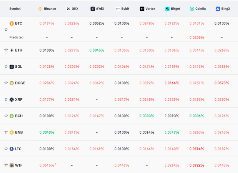The width and height of the screenshot is (238, 173).
Task: Toggle the favorite star for ETH
Action: point(6,50)
